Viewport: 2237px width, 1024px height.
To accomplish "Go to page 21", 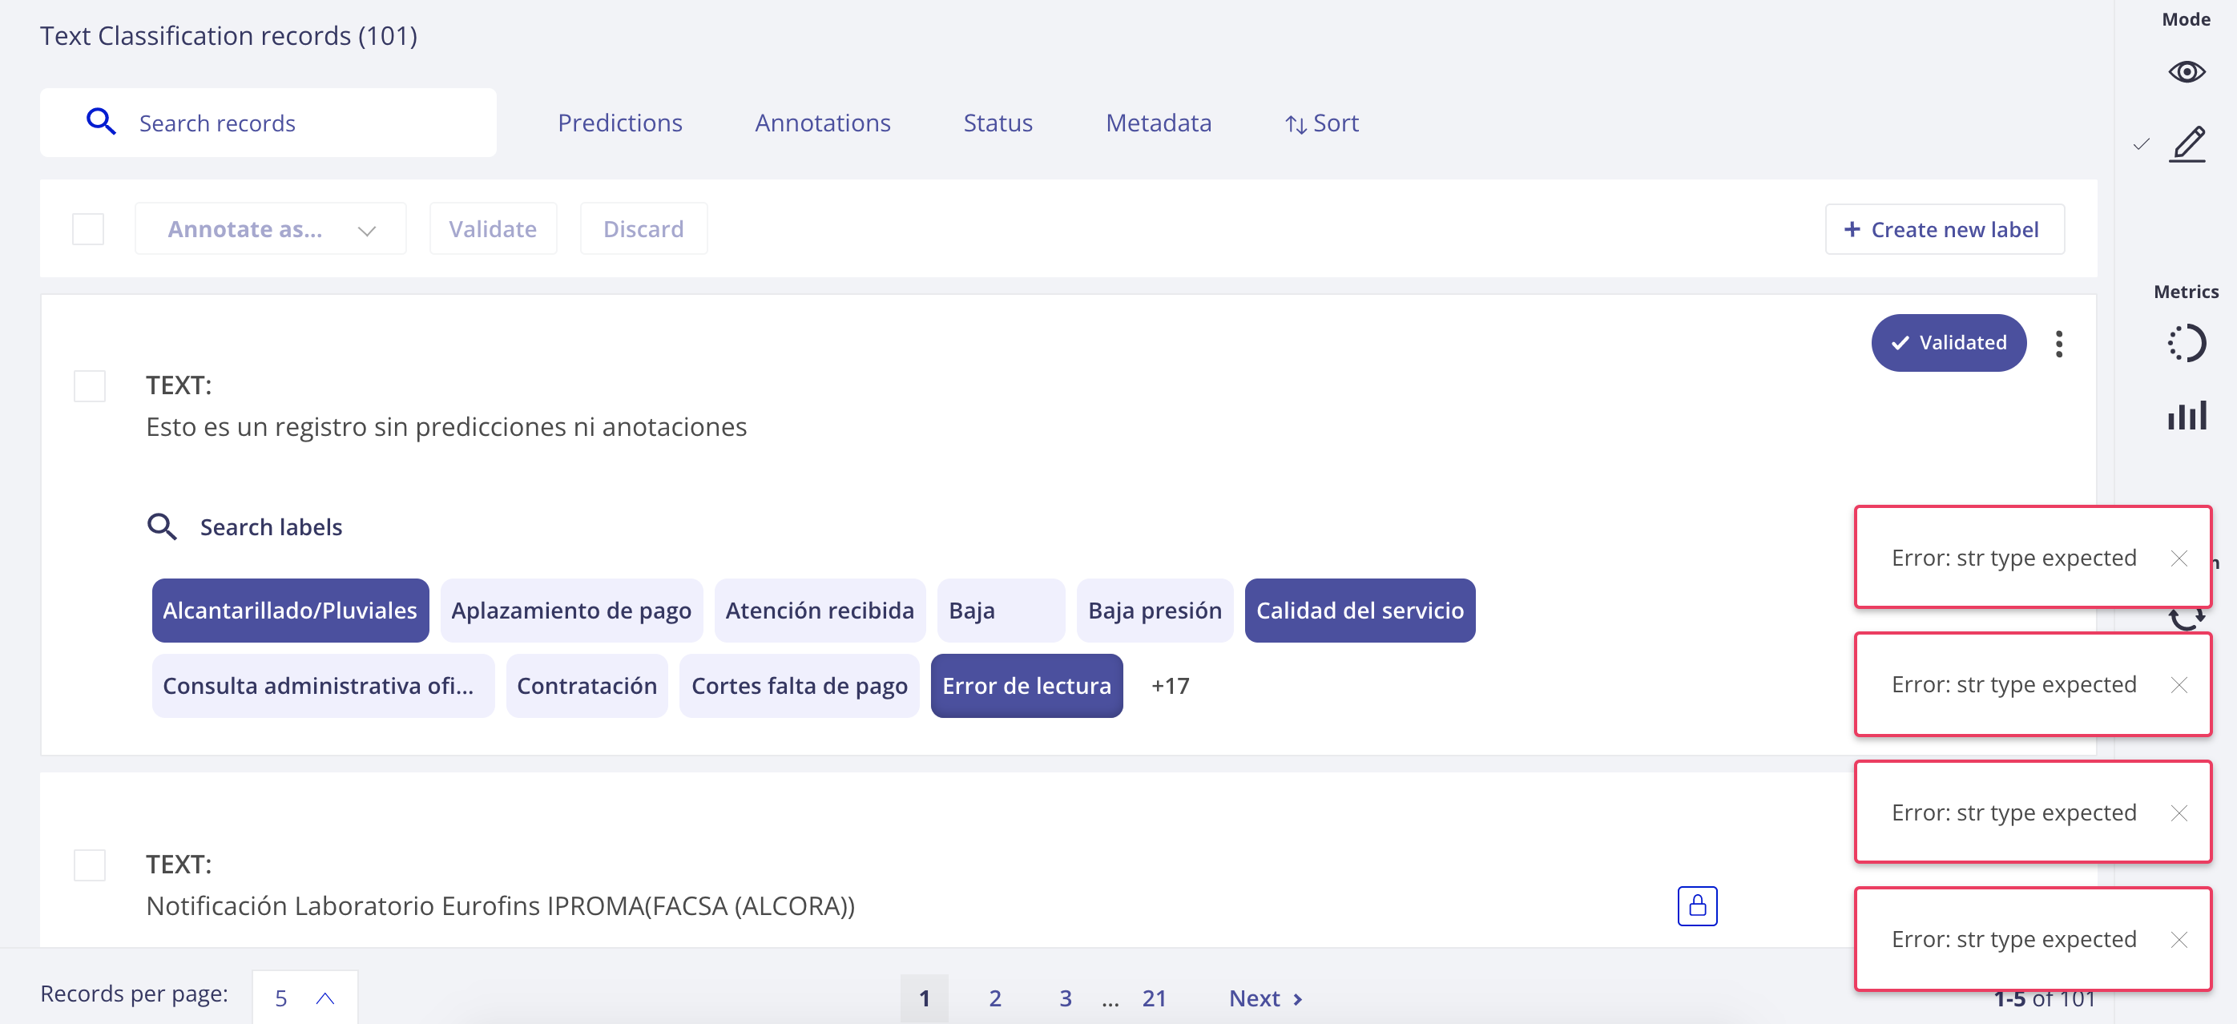I will click(1154, 998).
